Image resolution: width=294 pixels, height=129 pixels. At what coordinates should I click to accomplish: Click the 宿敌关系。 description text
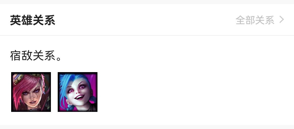click(x=36, y=56)
